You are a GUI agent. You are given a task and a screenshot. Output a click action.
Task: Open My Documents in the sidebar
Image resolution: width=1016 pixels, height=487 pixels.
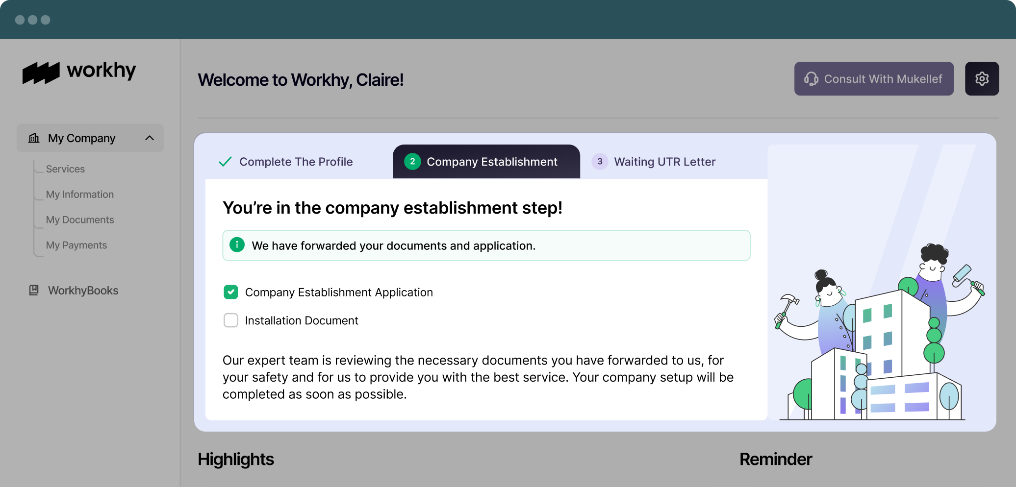[80, 220]
